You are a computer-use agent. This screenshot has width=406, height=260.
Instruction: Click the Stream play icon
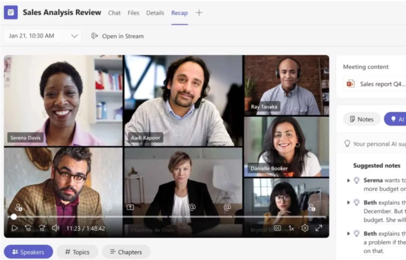pos(94,36)
